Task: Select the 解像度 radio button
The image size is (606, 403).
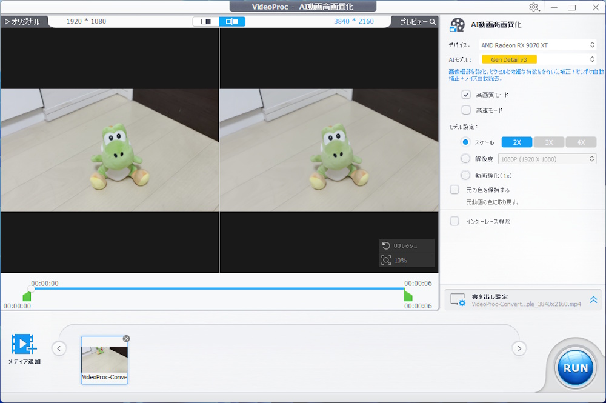Action: [465, 159]
